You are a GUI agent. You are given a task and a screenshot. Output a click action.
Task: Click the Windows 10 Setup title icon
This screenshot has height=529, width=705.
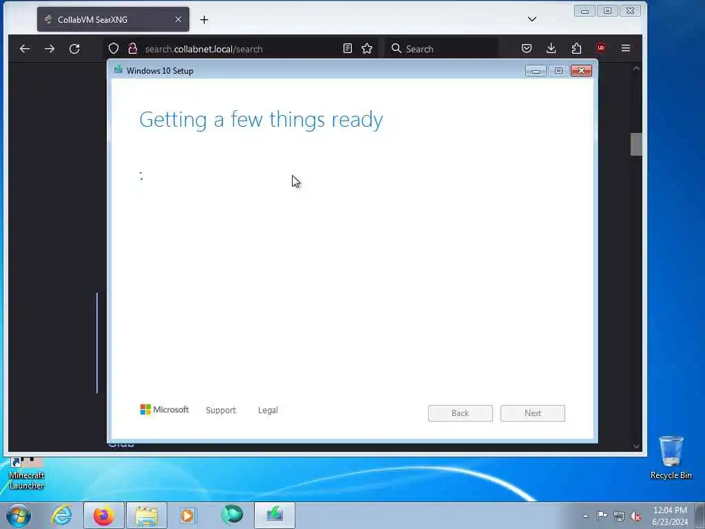118,70
